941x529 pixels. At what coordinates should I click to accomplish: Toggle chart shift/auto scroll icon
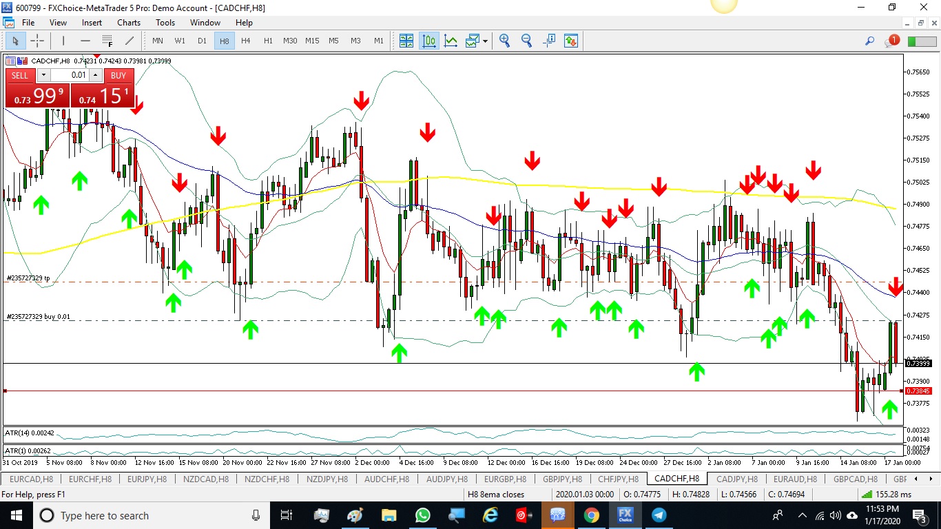pos(549,41)
